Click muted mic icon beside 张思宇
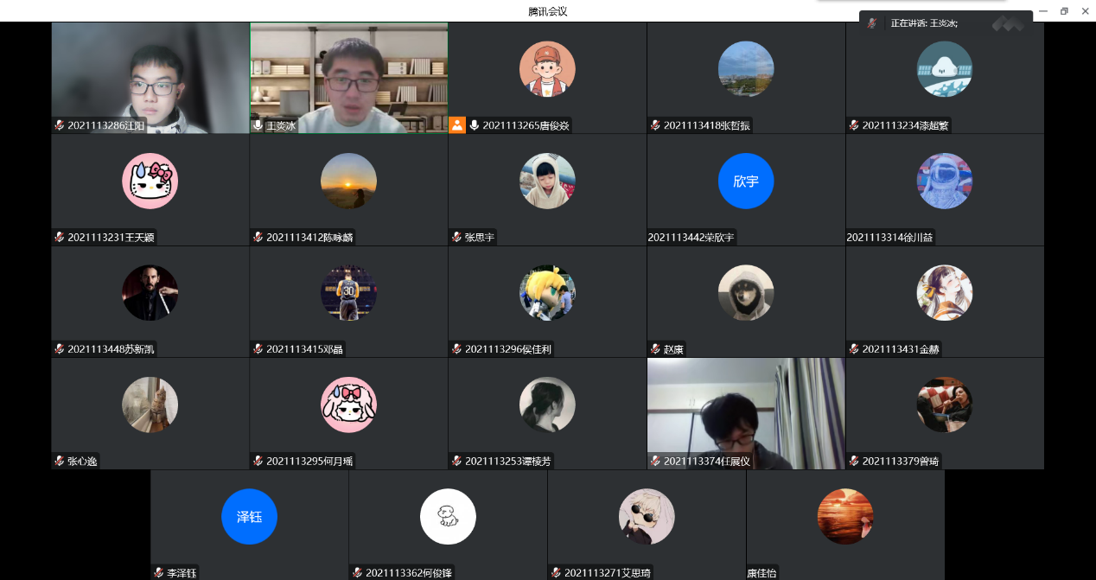This screenshot has height=580, width=1096. click(x=456, y=237)
